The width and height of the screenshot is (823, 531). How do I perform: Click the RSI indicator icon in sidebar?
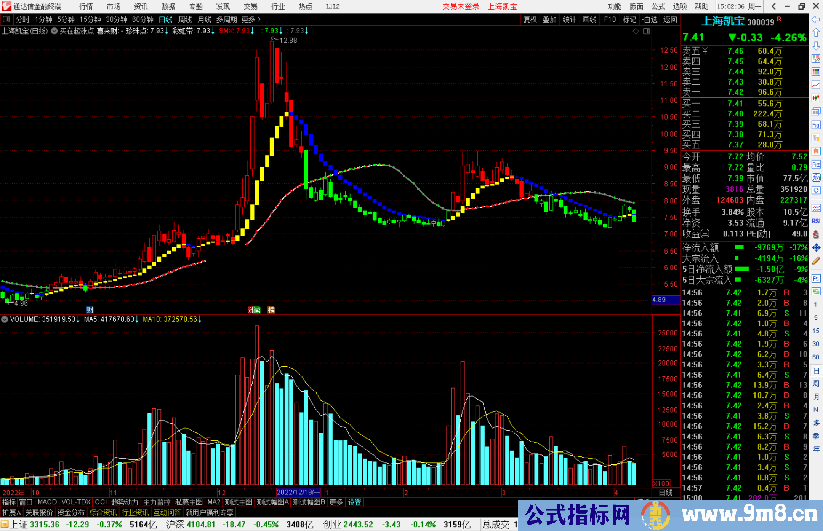(816, 221)
